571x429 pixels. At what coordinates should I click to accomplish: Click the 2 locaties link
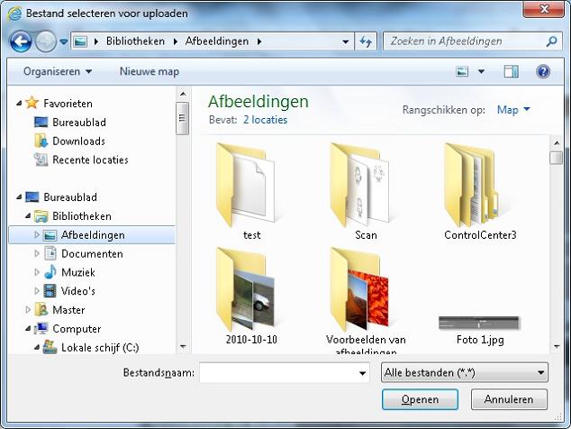pos(265,120)
